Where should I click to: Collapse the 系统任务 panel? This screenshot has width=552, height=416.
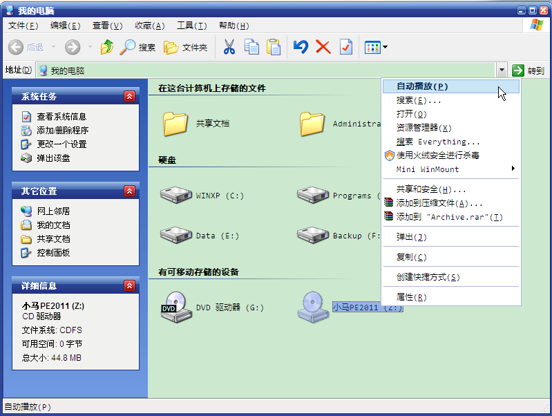[x=130, y=97]
